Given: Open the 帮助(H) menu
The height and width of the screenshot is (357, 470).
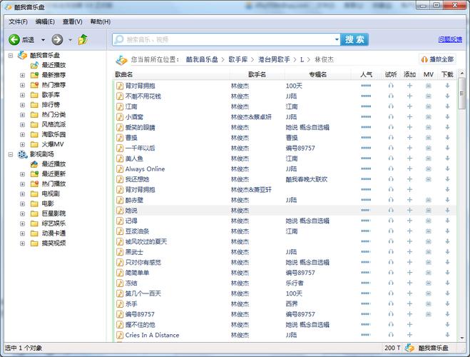Looking at the screenshot, I should [x=100, y=21].
